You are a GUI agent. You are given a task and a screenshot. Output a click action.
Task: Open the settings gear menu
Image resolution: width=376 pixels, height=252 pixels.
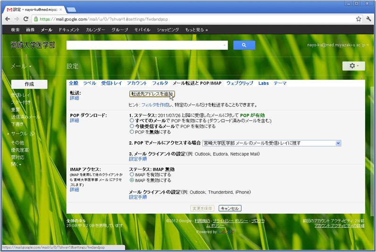(x=353, y=66)
